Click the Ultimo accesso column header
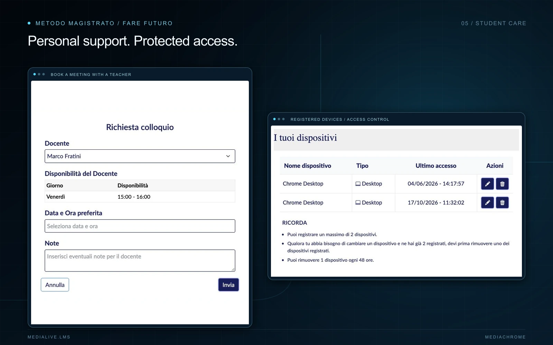 coord(436,166)
